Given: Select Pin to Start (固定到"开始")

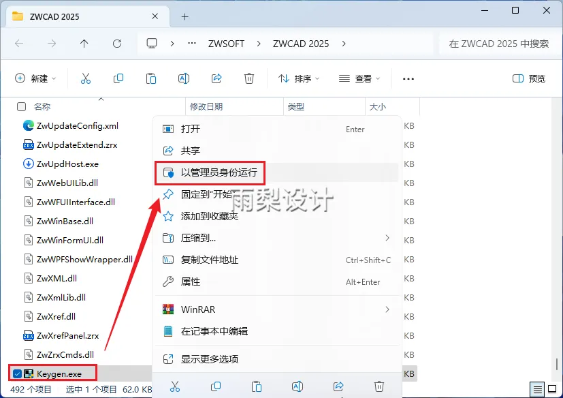Looking at the screenshot, I should [x=277, y=194].
